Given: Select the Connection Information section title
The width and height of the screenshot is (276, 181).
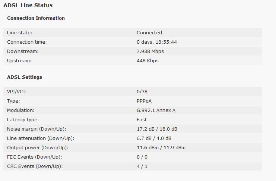Looking at the screenshot, I should (x=36, y=18).
